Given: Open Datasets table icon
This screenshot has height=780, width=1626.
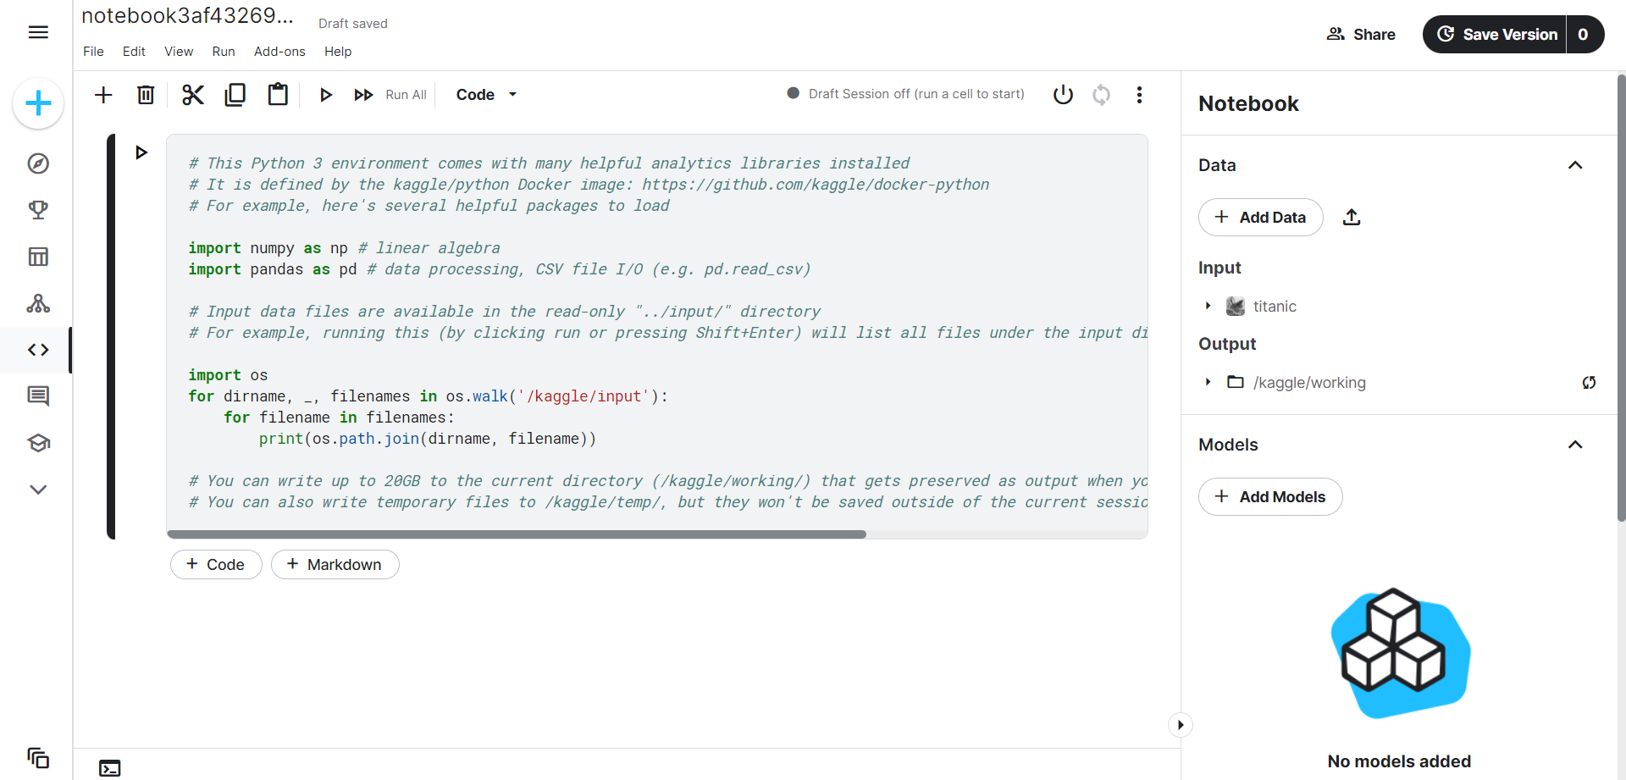Looking at the screenshot, I should (38, 257).
